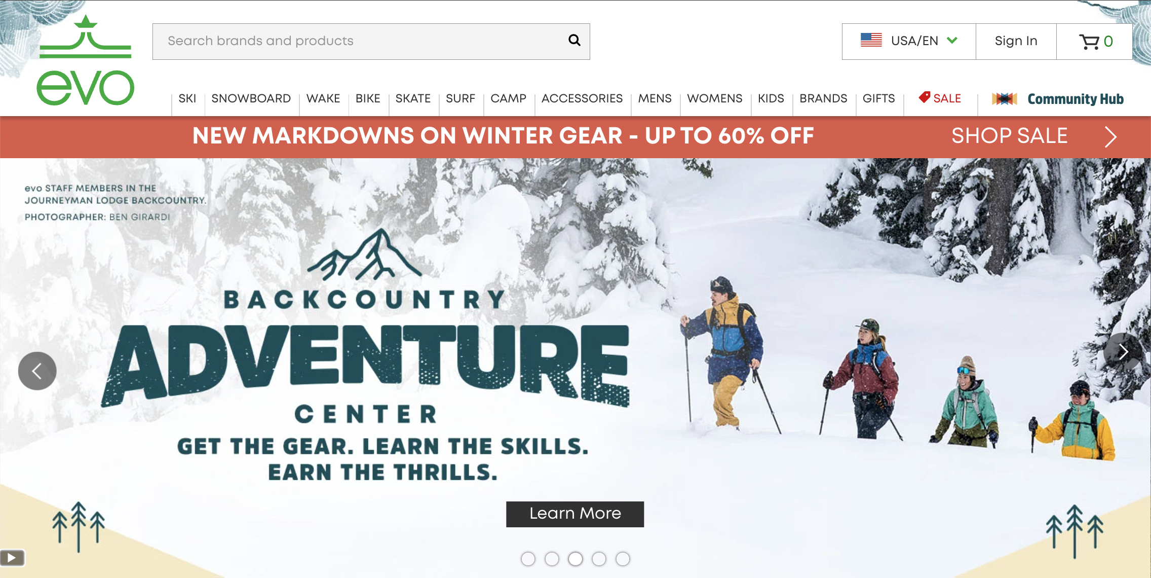Image resolution: width=1151 pixels, height=578 pixels.
Task: Click the Learn More button
Action: tap(575, 514)
